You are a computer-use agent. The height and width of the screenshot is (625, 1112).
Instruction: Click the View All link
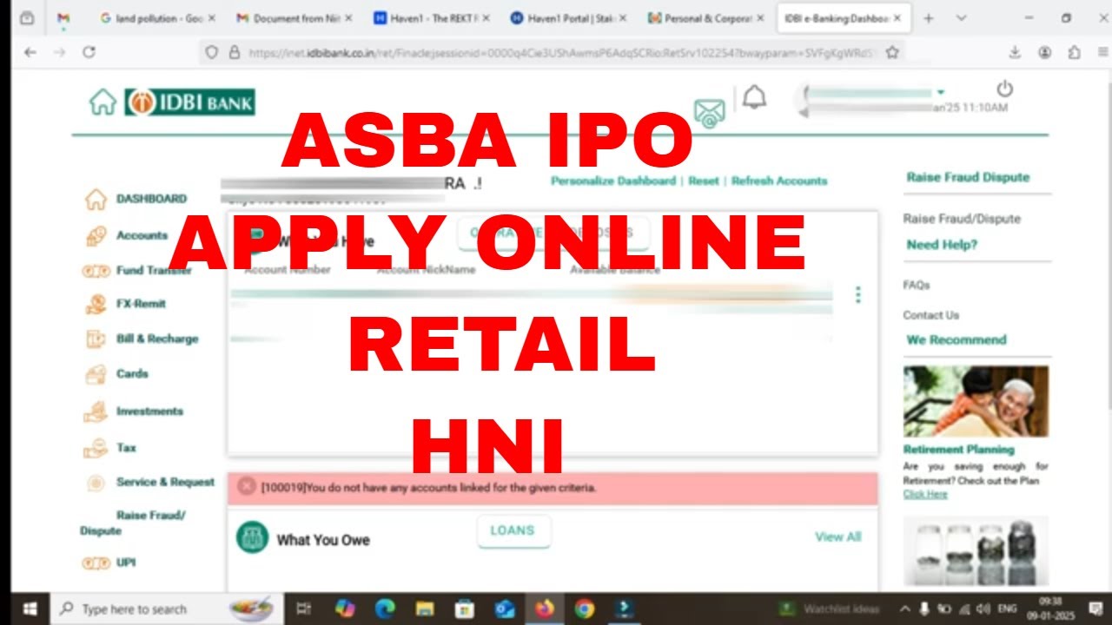[x=837, y=536]
